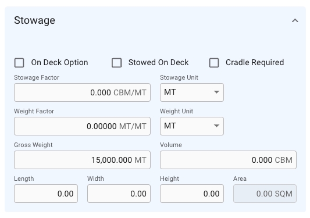The height and width of the screenshot is (218, 310).
Task: Collapse the Stowage panel chevron
Action: tap(295, 20)
